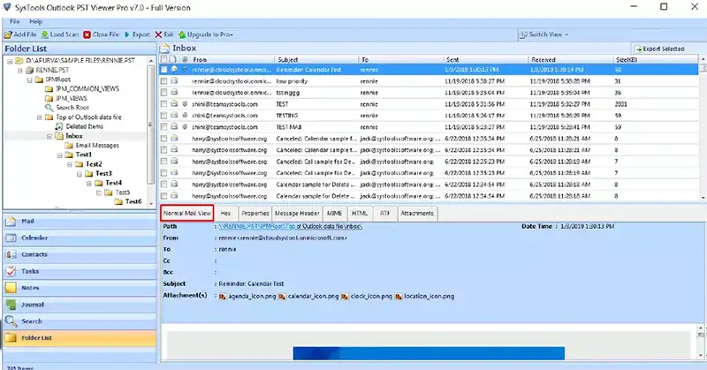Click the Tasks checkmark icon
707x370 pixels.
(x=11, y=271)
